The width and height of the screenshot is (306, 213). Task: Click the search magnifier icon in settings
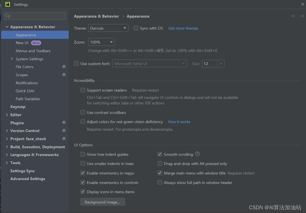click(8, 16)
